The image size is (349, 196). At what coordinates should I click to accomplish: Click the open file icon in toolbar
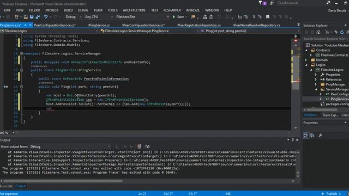(26, 17)
